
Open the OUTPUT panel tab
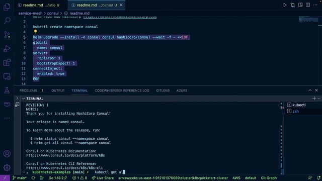click(x=58, y=90)
